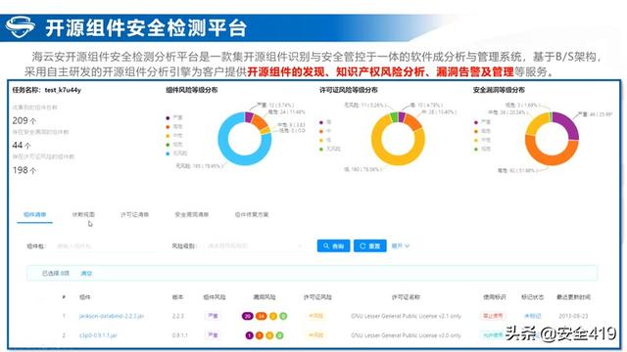Toggle orange 高危 legend in 安全漏洞等级分布
This screenshot has height=352, width=627.
point(483,131)
